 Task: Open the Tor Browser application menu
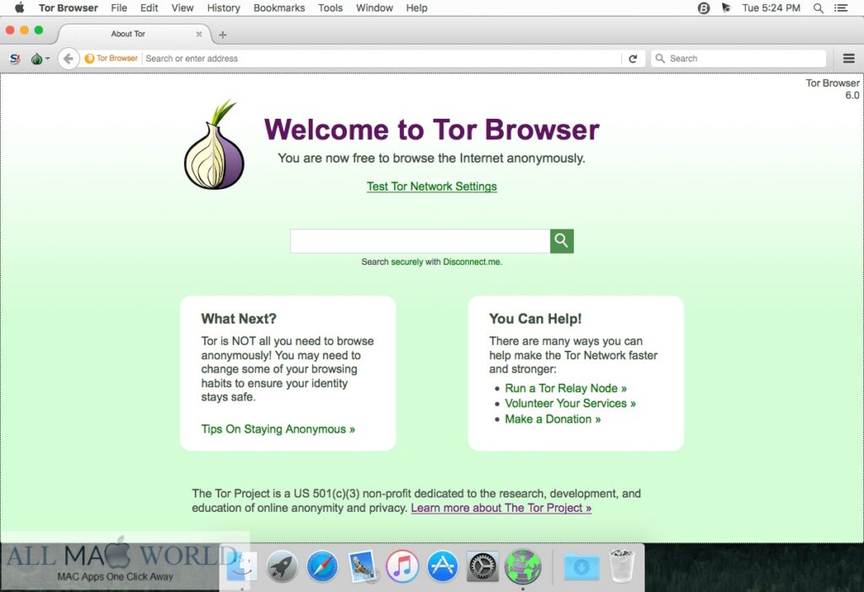click(68, 8)
